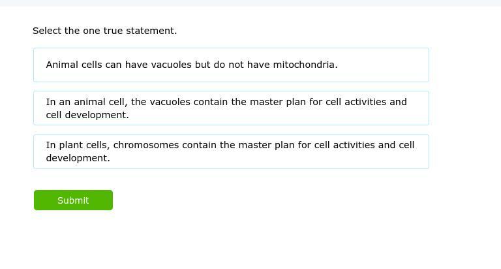This screenshot has width=501, height=269.
Task: Choose option starting 'In plant cells, chromosomes'
Action: click(231, 151)
